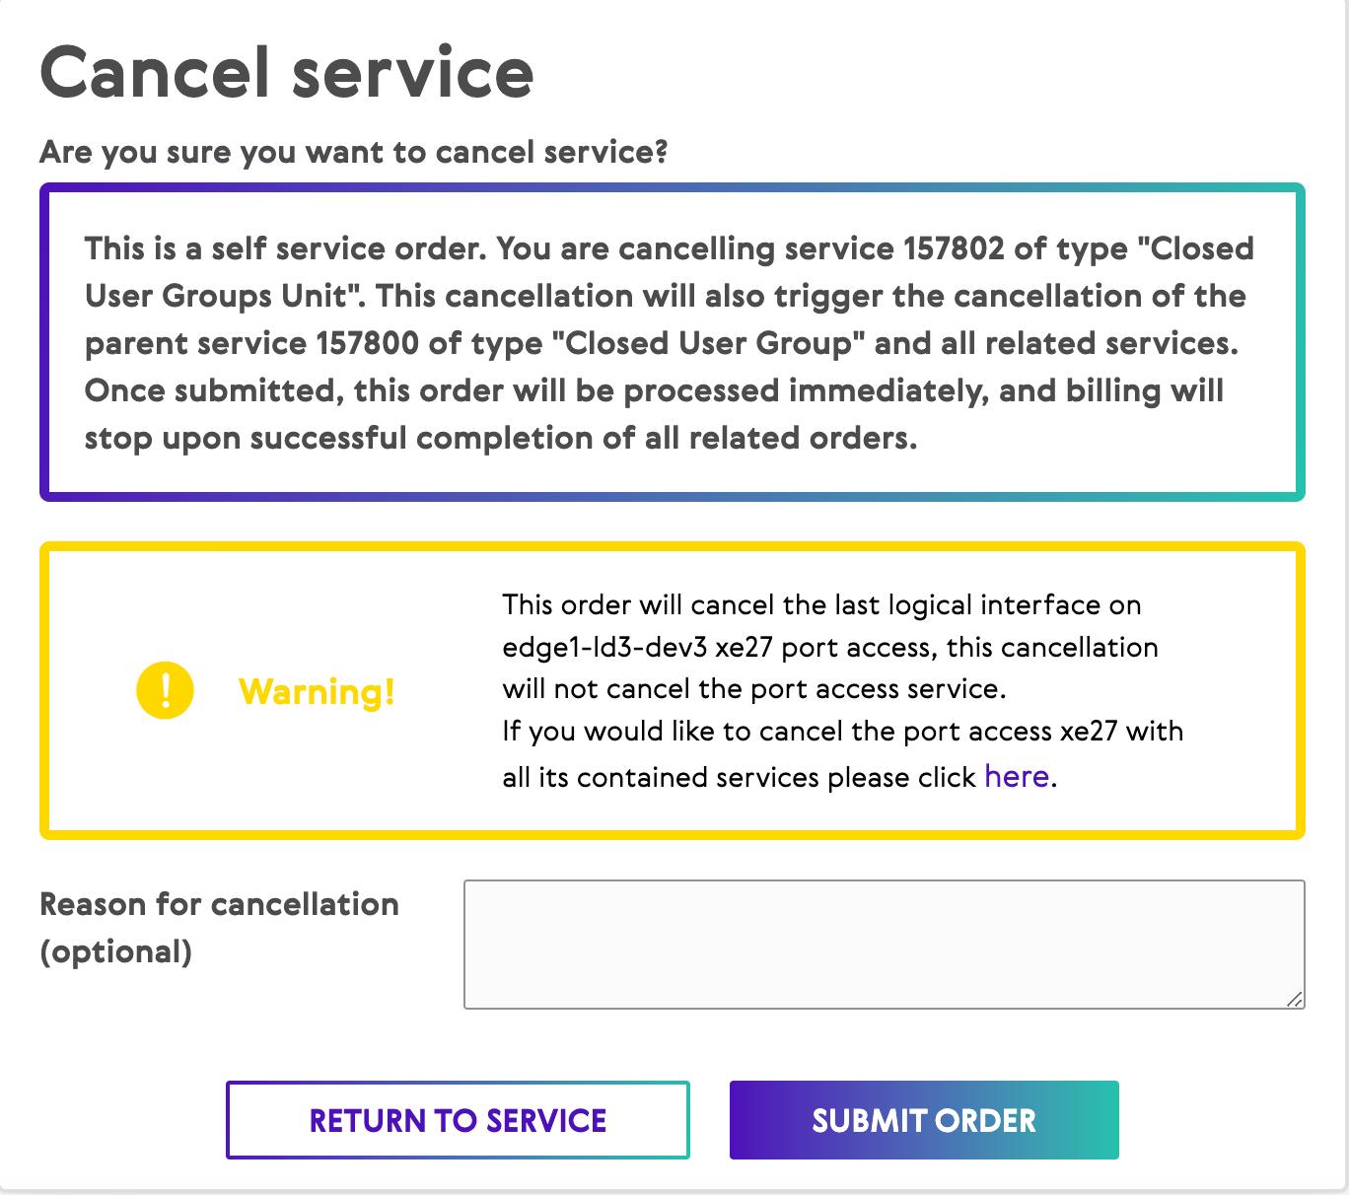Click the yellow "Warning!" label
The height and width of the screenshot is (1195, 1349).
point(317,691)
